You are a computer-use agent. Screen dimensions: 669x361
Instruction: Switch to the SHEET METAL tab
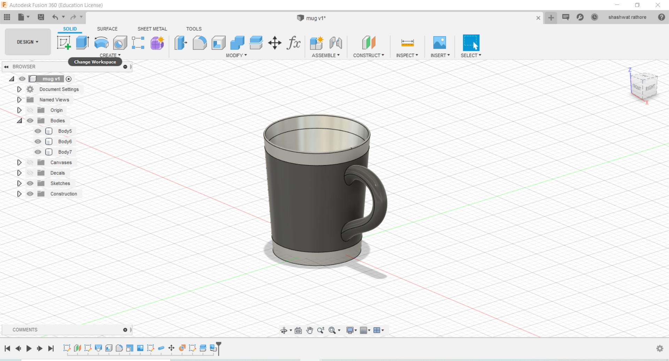[x=152, y=29]
